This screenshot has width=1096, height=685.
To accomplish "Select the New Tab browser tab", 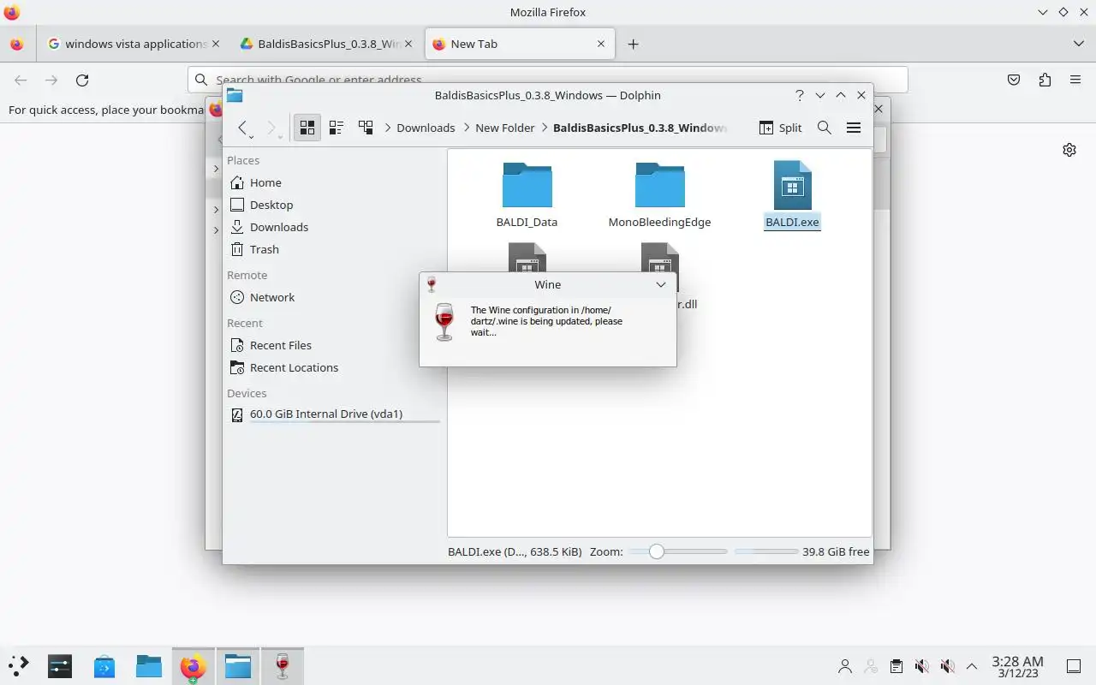I will [x=519, y=44].
